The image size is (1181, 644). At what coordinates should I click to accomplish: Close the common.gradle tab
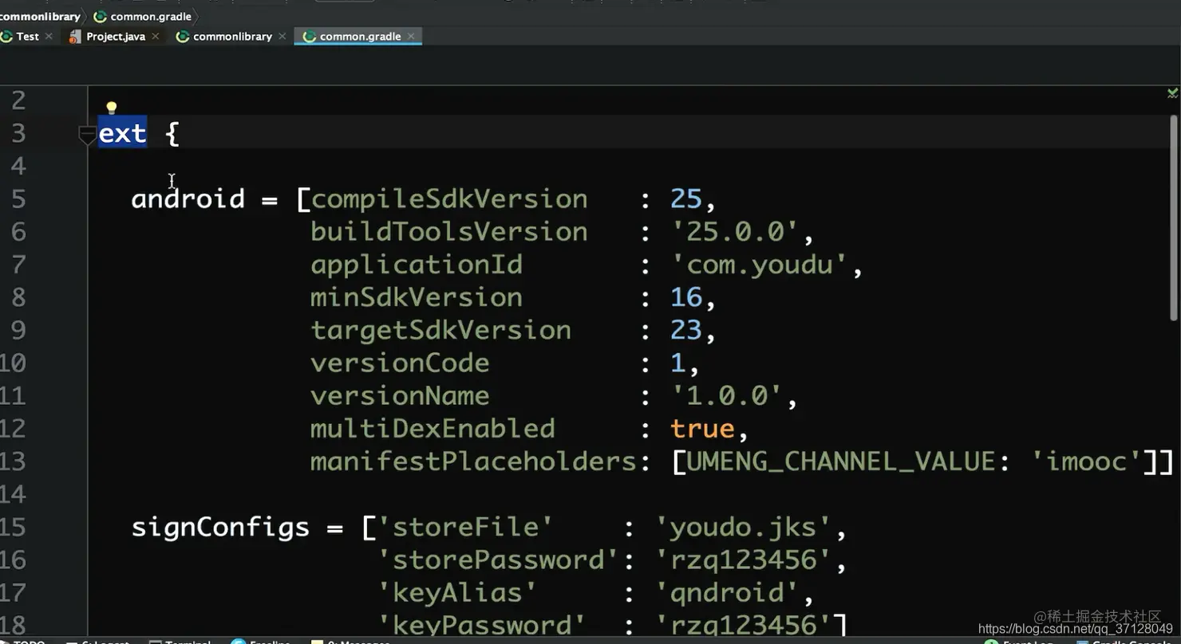click(411, 37)
